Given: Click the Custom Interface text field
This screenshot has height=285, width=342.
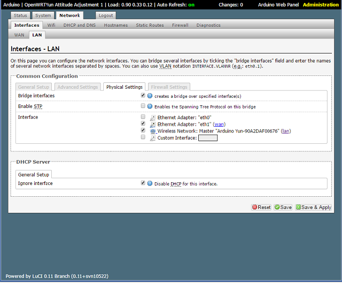Looking at the screenshot, I should tap(208, 138).
